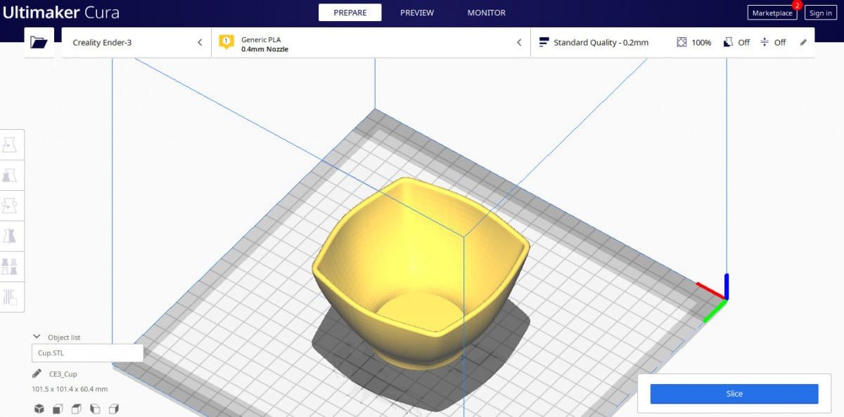
Task: Switch to left side view cube icon
Action: [x=95, y=409]
